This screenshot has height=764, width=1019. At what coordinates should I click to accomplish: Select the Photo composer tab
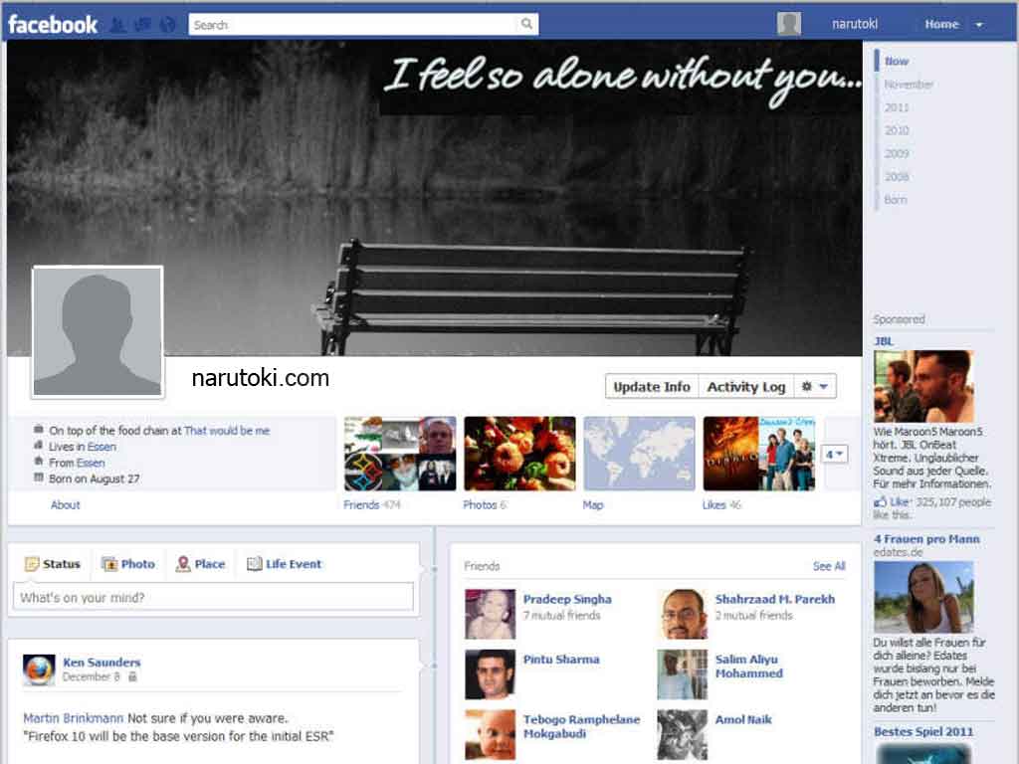pyautogui.click(x=128, y=564)
